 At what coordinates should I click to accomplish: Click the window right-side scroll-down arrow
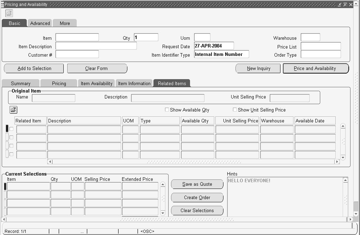[356, 214]
